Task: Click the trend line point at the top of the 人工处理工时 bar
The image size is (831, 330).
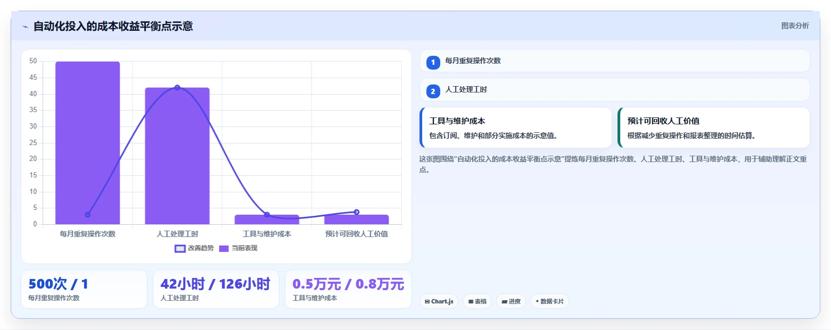Action: (177, 88)
